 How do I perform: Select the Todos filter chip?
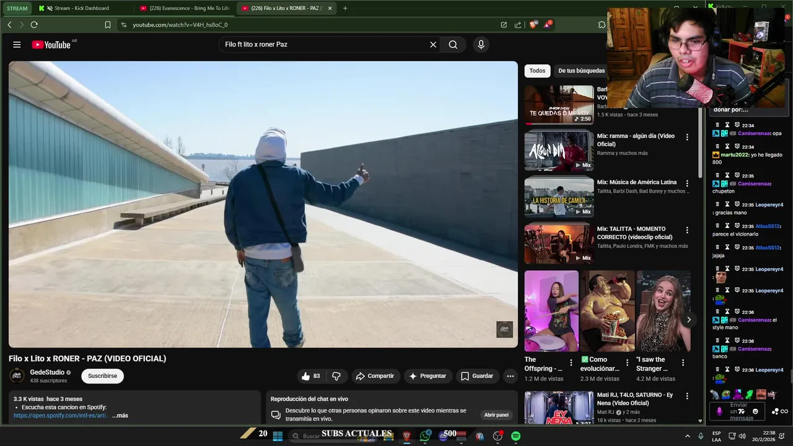537,71
